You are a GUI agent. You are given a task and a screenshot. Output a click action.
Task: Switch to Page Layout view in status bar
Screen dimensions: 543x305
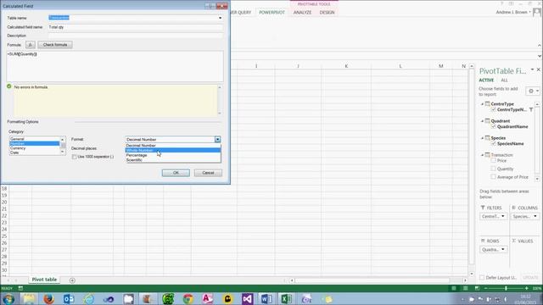(x=466, y=288)
